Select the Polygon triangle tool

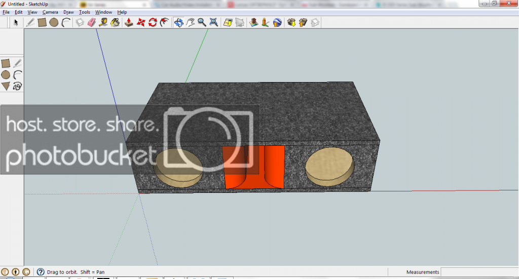point(6,86)
